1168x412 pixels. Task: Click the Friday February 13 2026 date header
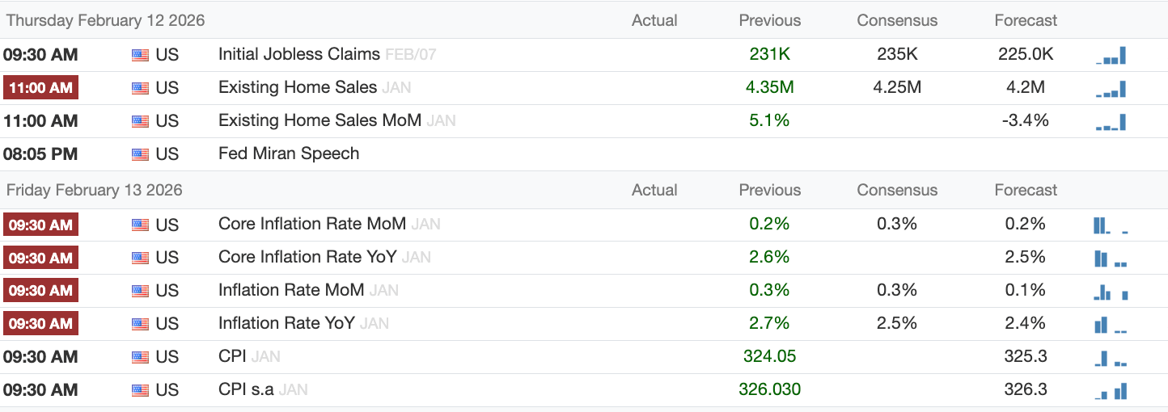(x=95, y=191)
